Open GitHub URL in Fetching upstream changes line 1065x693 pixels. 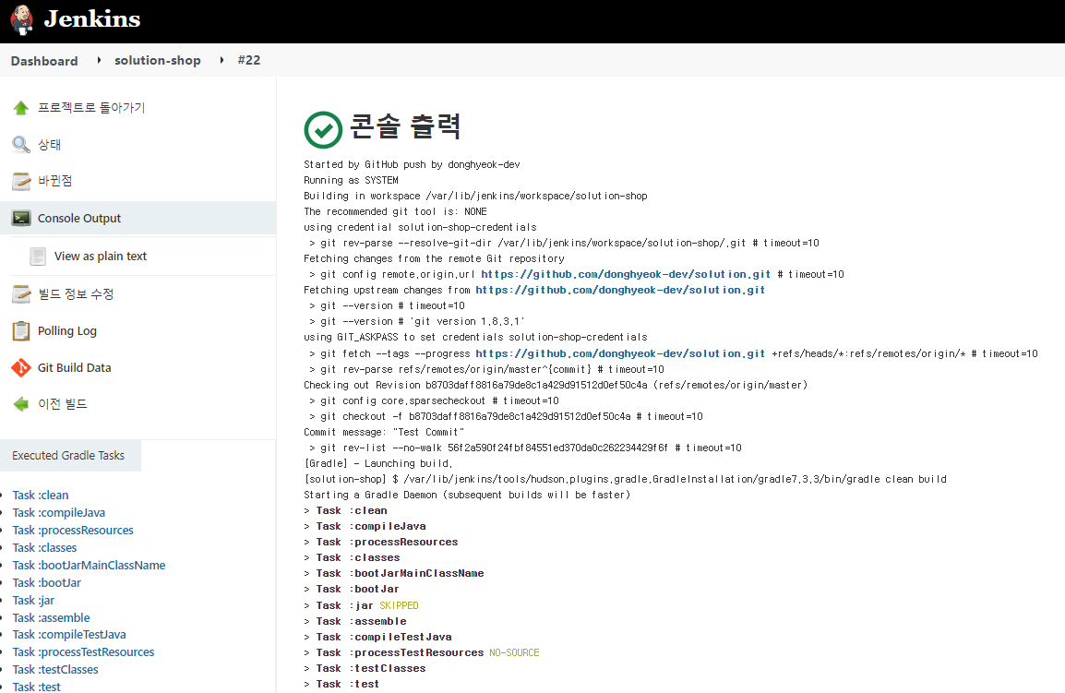[x=620, y=290]
